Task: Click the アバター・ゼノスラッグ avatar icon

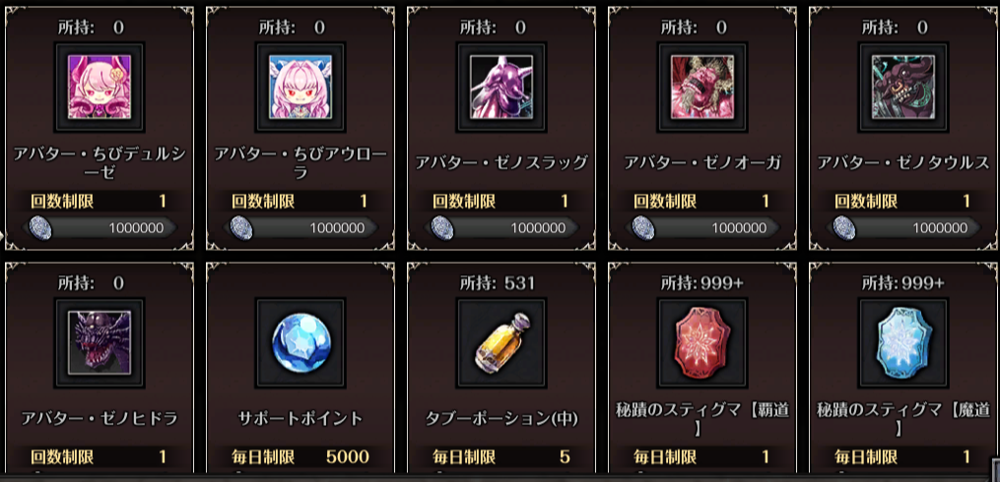Action: tap(501, 88)
